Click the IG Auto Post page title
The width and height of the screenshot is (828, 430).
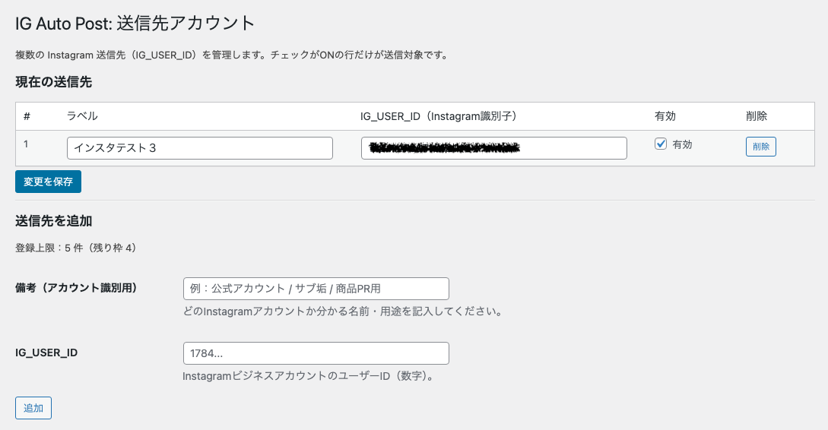[x=135, y=24]
